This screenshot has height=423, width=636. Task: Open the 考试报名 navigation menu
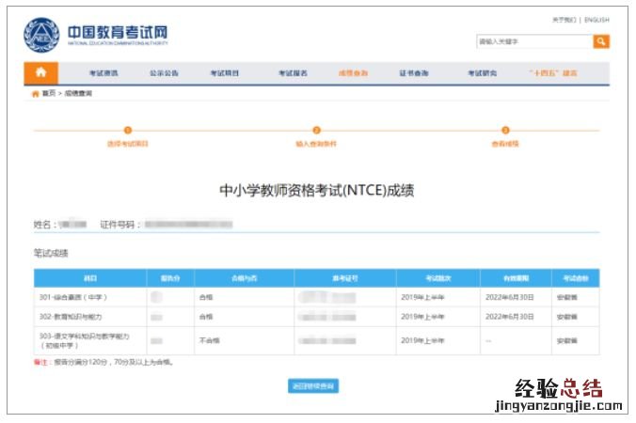293,73
